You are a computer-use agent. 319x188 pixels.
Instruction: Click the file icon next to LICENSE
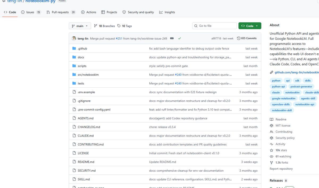(74, 153)
